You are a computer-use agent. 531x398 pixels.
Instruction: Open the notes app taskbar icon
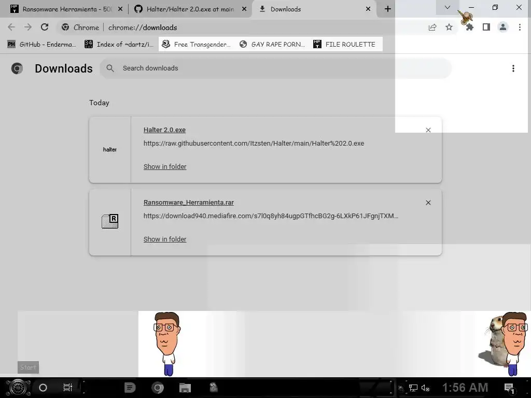(130, 388)
